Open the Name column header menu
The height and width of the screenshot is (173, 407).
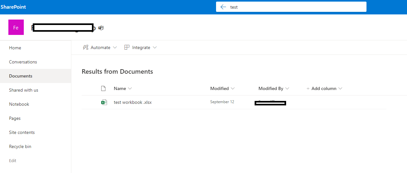123,88
